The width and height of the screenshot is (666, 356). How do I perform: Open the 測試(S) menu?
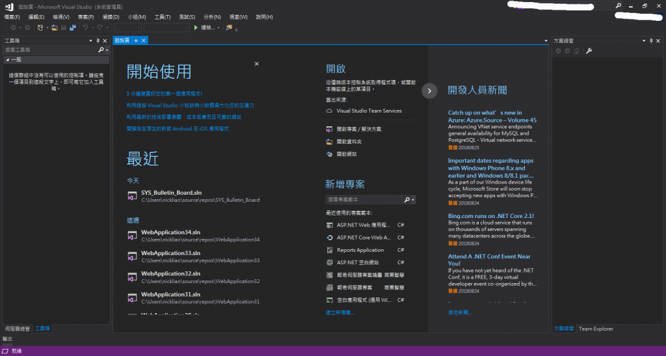[x=187, y=17]
